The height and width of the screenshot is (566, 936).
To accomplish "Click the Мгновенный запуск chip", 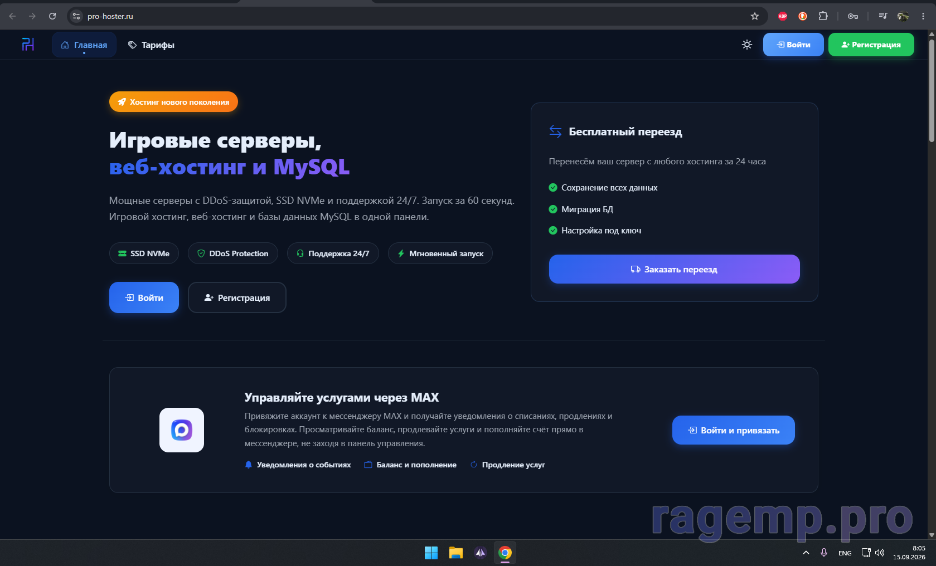I will pos(440,253).
